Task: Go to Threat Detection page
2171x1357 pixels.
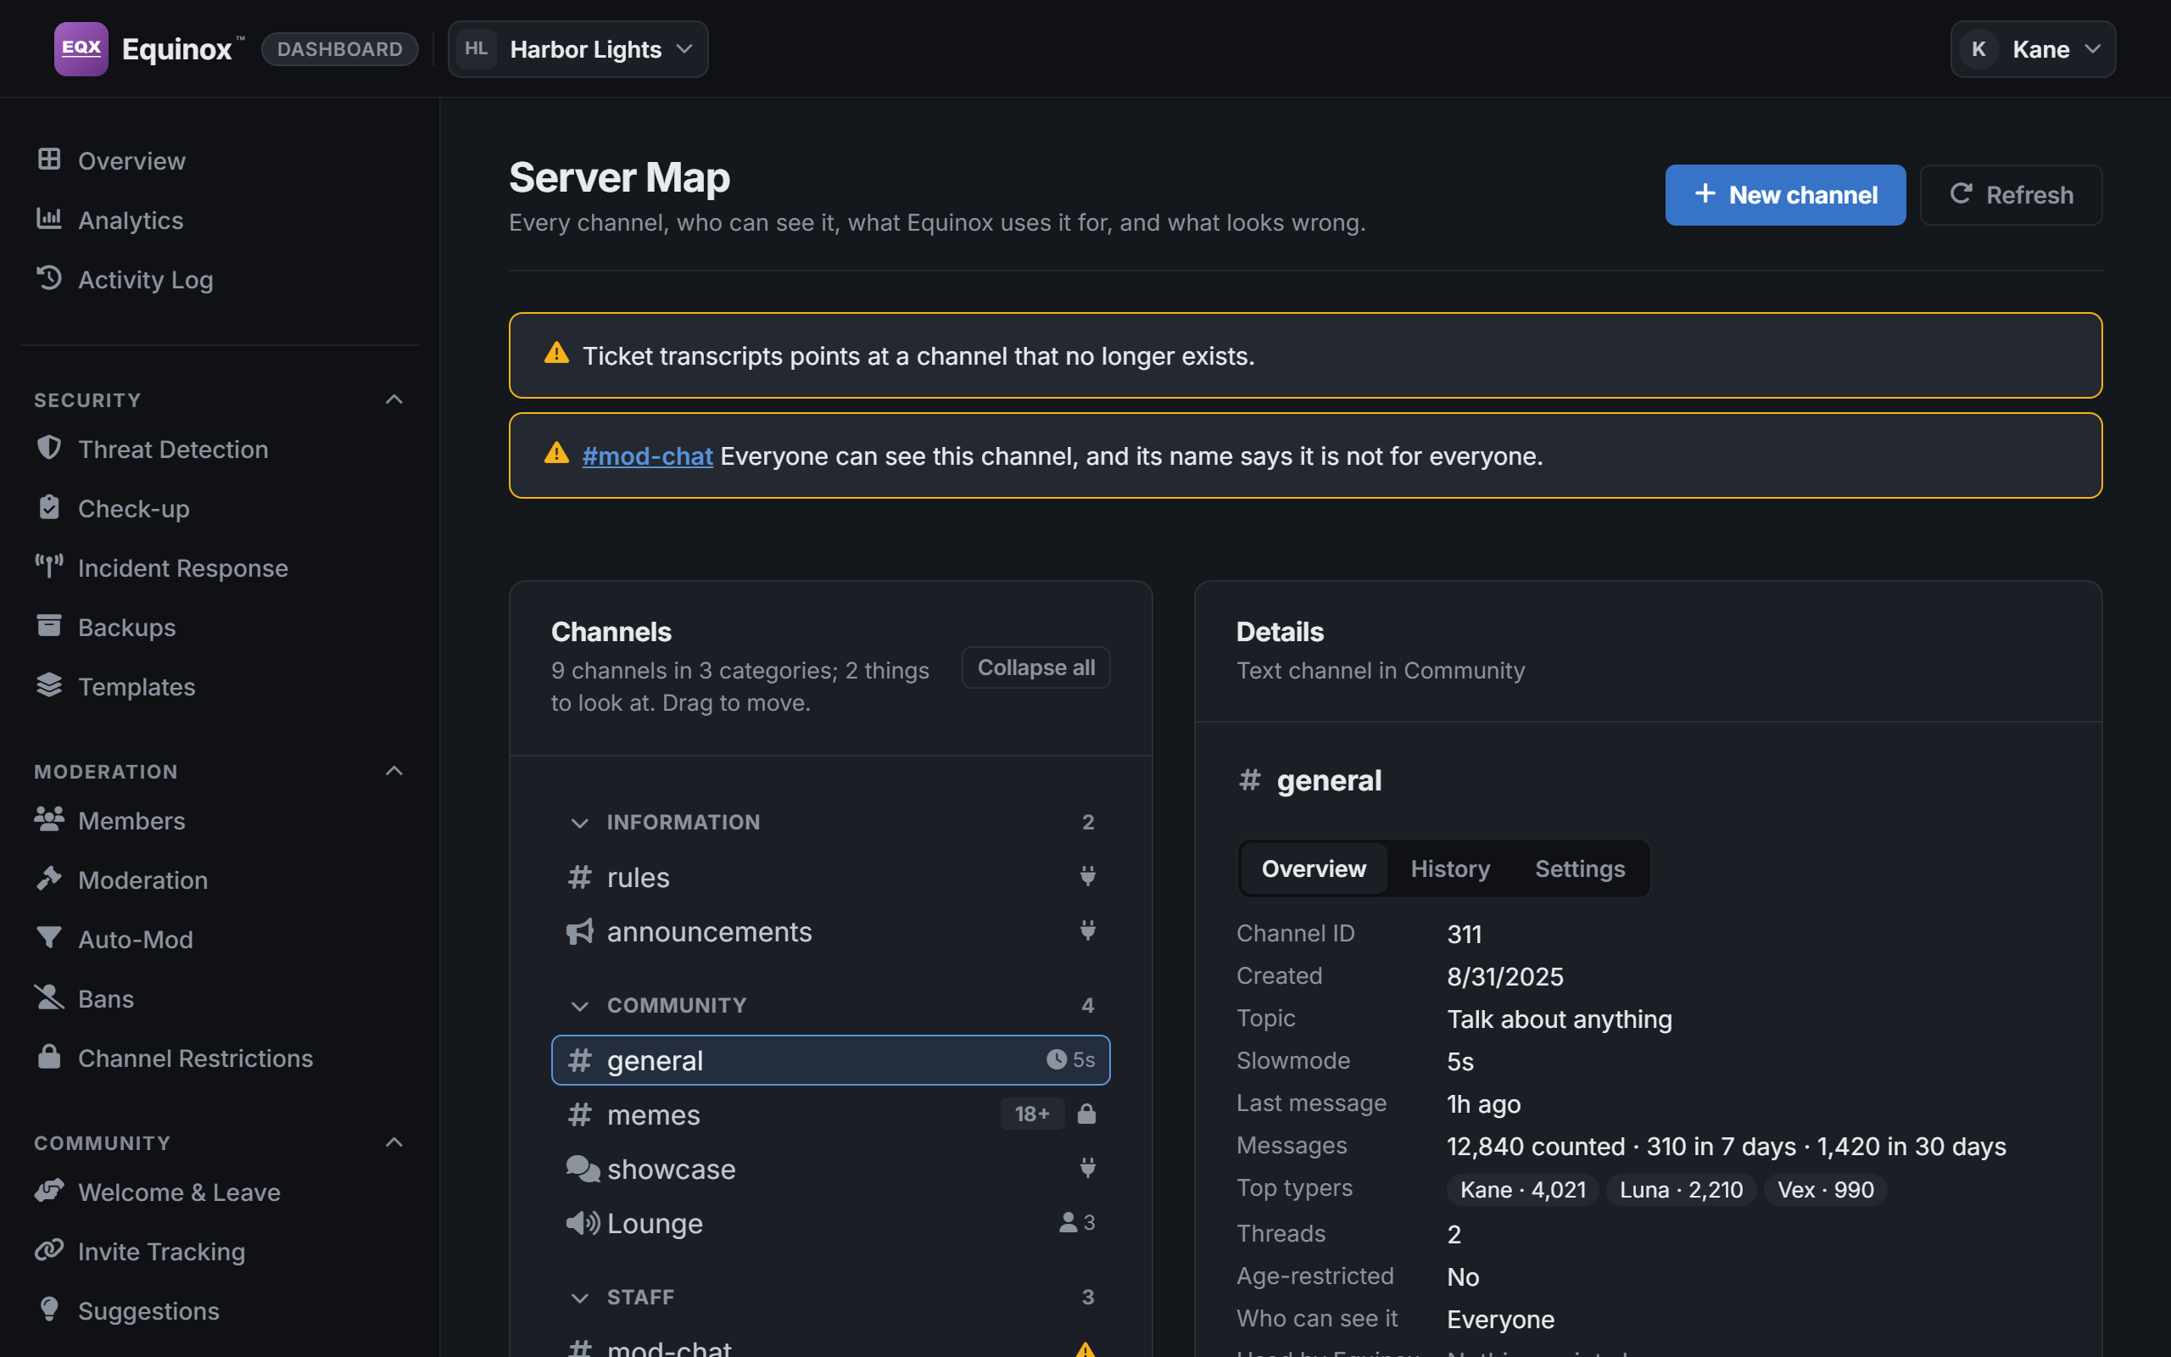Action: point(173,449)
